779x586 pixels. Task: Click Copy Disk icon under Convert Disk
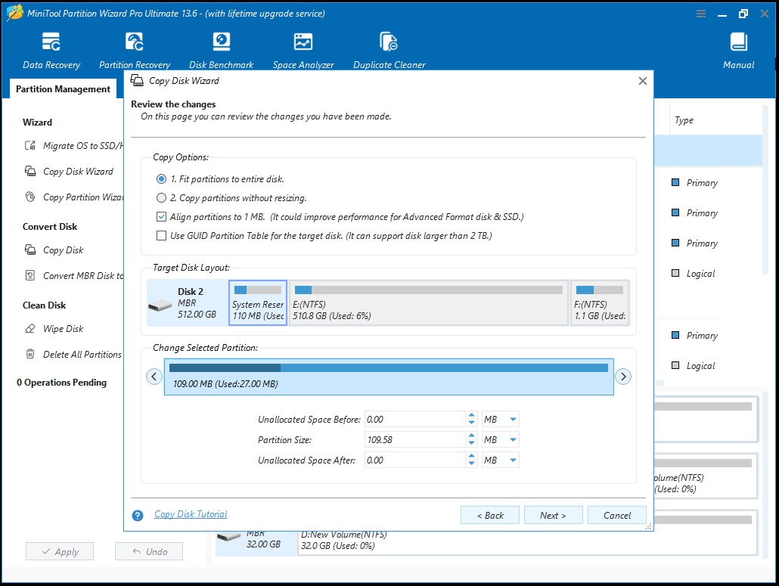pyautogui.click(x=30, y=250)
